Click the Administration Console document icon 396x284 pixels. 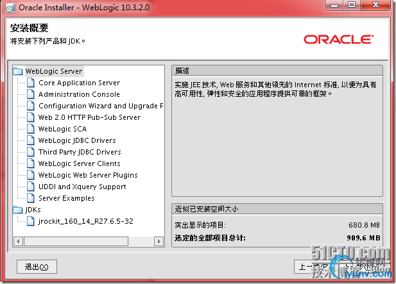[31, 94]
